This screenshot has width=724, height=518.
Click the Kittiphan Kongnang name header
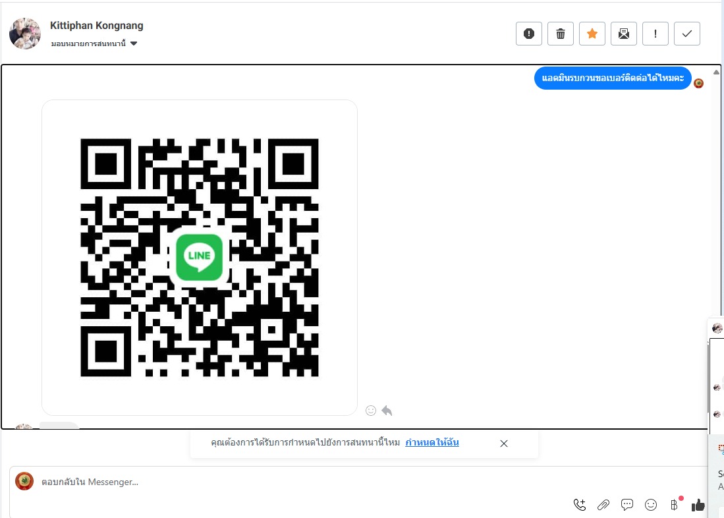[96, 26]
